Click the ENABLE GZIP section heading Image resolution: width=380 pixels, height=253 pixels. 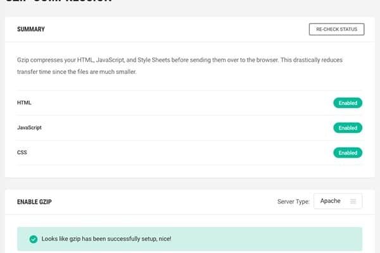(x=35, y=202)
